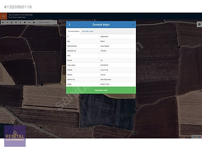Switch to Bina/BB Listesi tab
This screenshot has height=151, width=202.
point(88,31)
